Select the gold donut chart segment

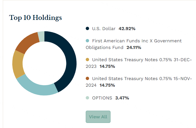tap(18, 64)
